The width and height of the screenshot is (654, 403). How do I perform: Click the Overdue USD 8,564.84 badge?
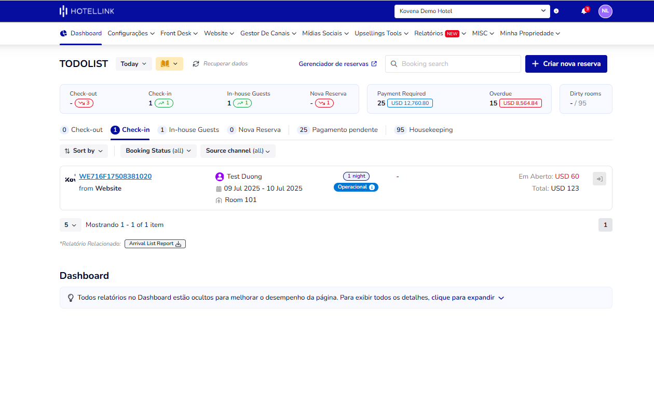521,103
